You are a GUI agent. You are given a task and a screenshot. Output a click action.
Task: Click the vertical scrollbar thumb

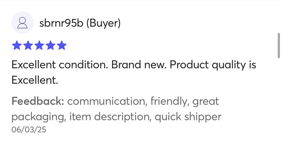[x=279, y=46]
